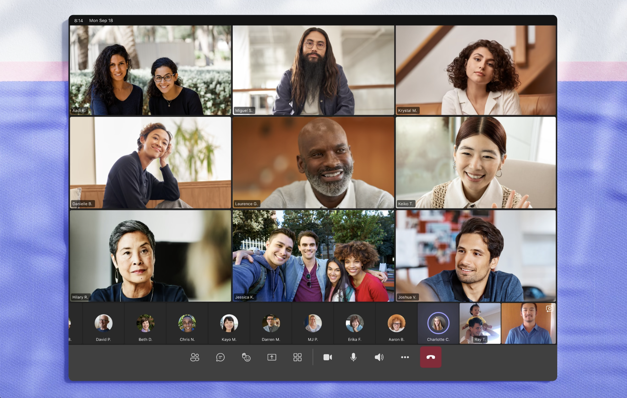This screenshot has width=627, height=398.
Task: Switch camera icon on self preview
Action: [549, 309]
